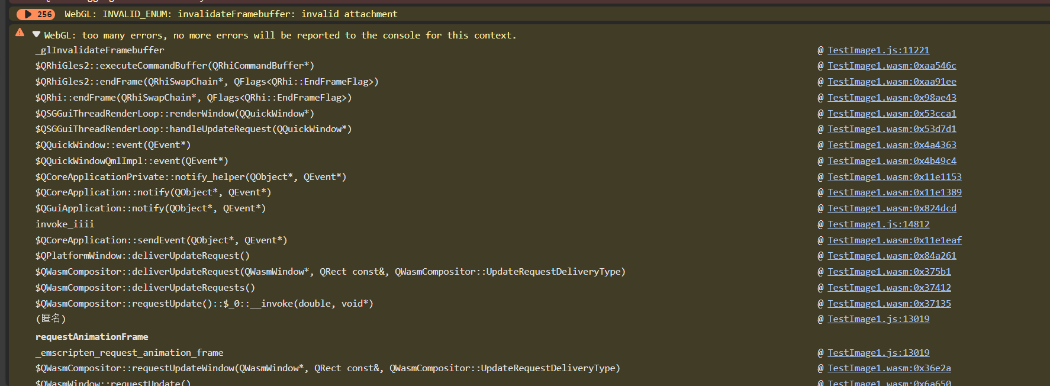
Task: Open TestImage1.wasm:0xaa546c link
Action: (891, 66)
